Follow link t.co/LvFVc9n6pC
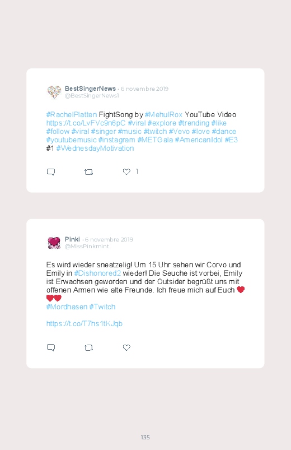 coord(86,123)
